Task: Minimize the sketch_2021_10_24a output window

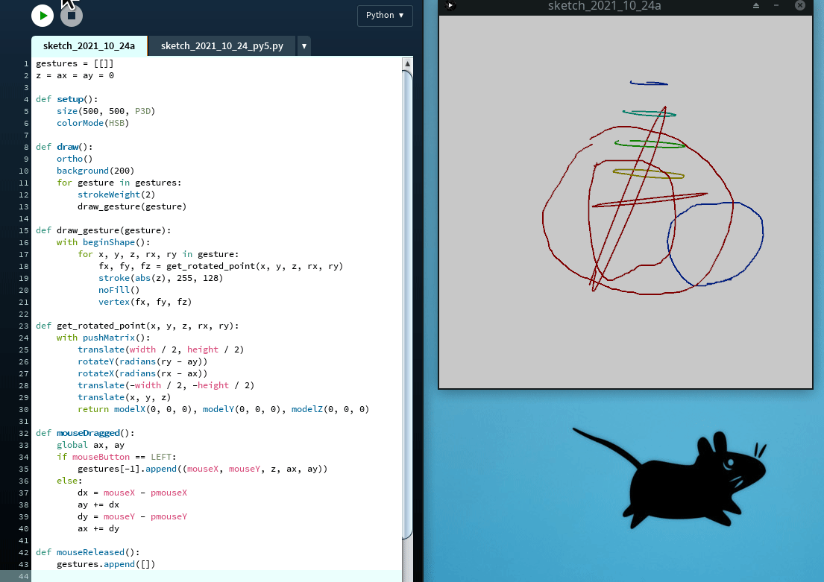Action: tap(776, 6)
